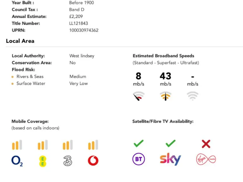Click the red cross above Virgin Media
This screenshot has width=243, height=182.
(x=206, y=144)
